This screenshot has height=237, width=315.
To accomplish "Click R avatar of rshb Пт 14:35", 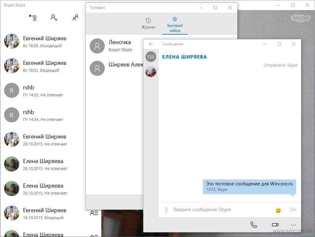I will tap(12, 90).
